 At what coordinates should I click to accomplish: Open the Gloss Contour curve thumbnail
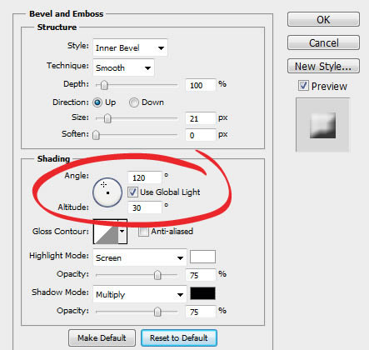pyautogui.click(x=106, y=232)
